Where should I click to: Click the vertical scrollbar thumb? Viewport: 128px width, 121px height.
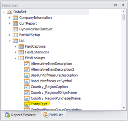[124, 17]
